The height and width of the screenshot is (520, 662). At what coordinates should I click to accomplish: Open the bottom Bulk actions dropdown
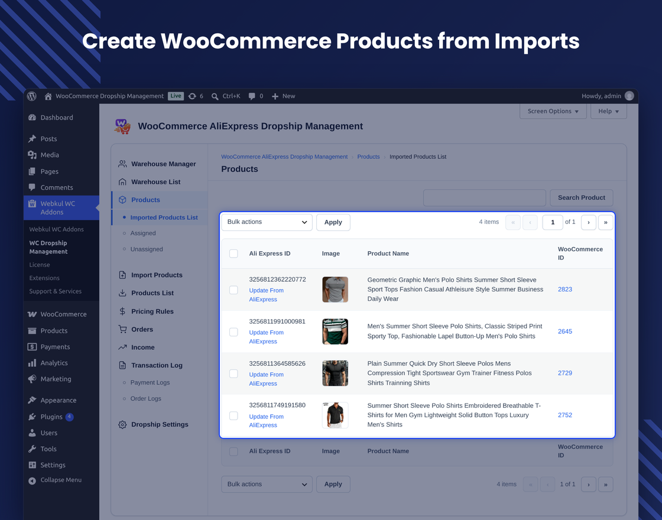coord(267,484)
